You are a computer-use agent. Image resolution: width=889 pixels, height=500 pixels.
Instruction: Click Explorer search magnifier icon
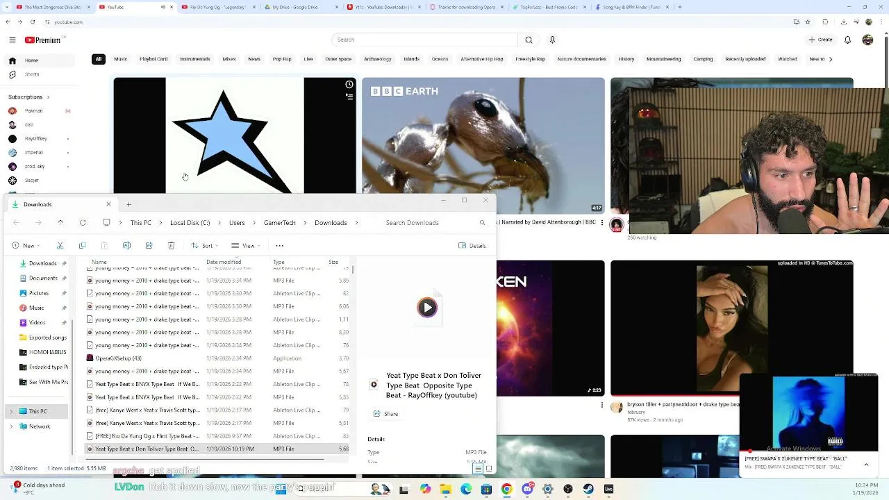[482, 223]
